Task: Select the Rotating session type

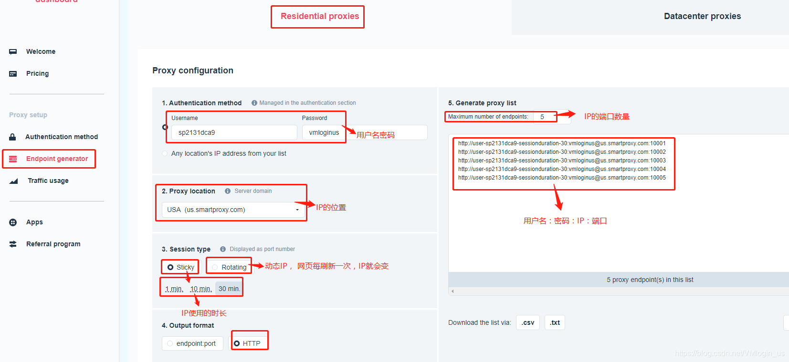Action: 215,267
